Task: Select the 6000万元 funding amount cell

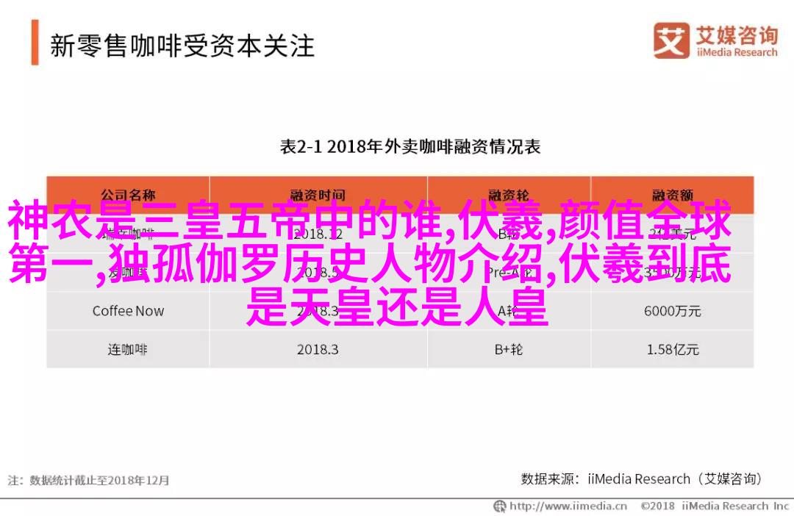Action: pyautogui.click(x=673, y=311)
